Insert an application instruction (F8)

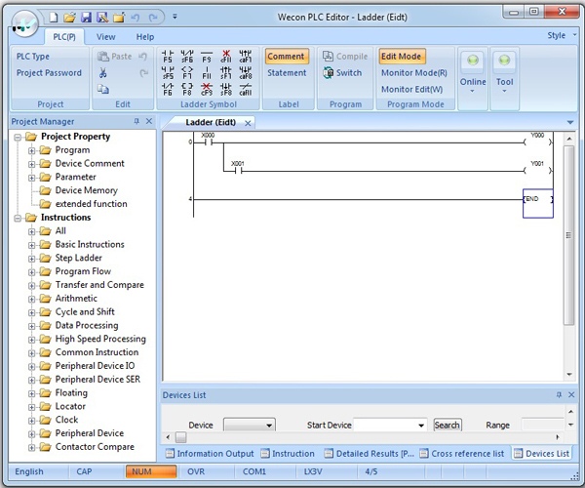point(187,89)
